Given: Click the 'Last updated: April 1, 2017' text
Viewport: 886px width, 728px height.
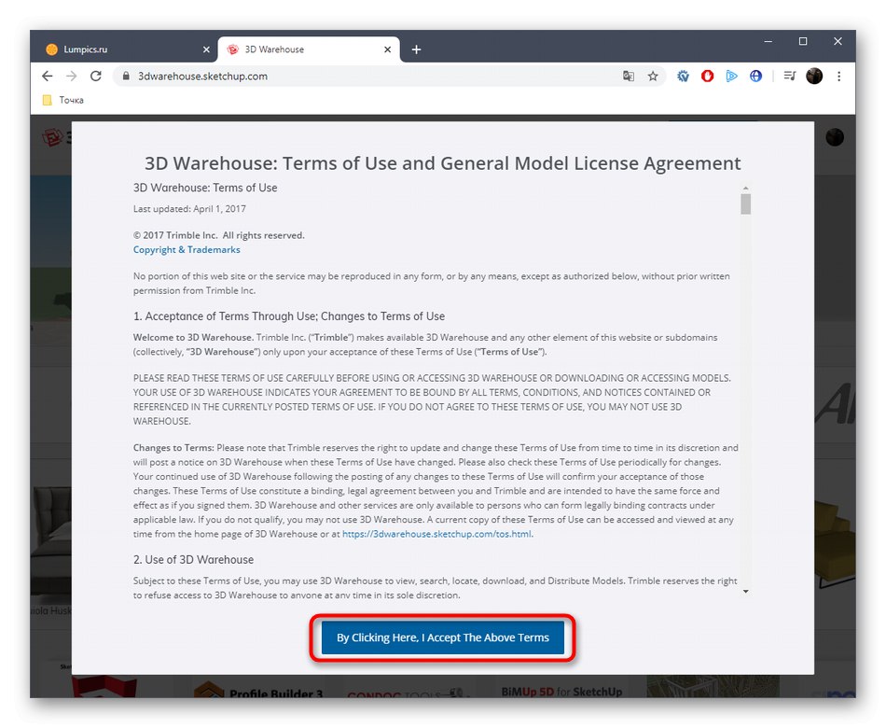Looking at the screenshot, I should [x=189, y=209].
